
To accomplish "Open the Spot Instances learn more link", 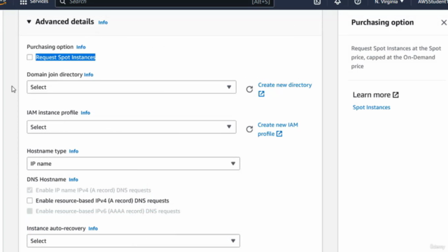I will (371, 107).
